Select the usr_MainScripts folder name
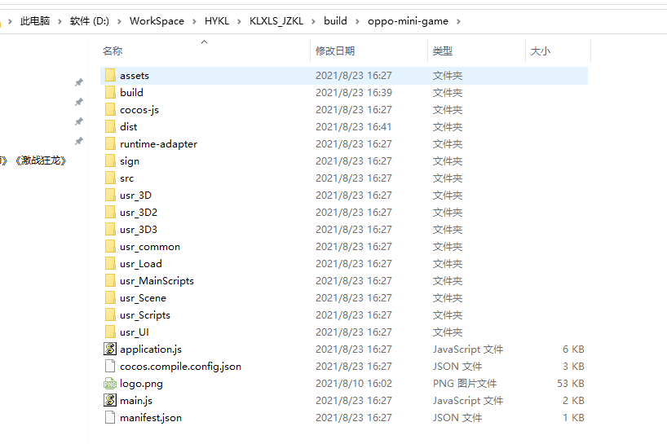The height and width of the screenshot is (444, 667). pyautogui.click(x=157, y=281)
